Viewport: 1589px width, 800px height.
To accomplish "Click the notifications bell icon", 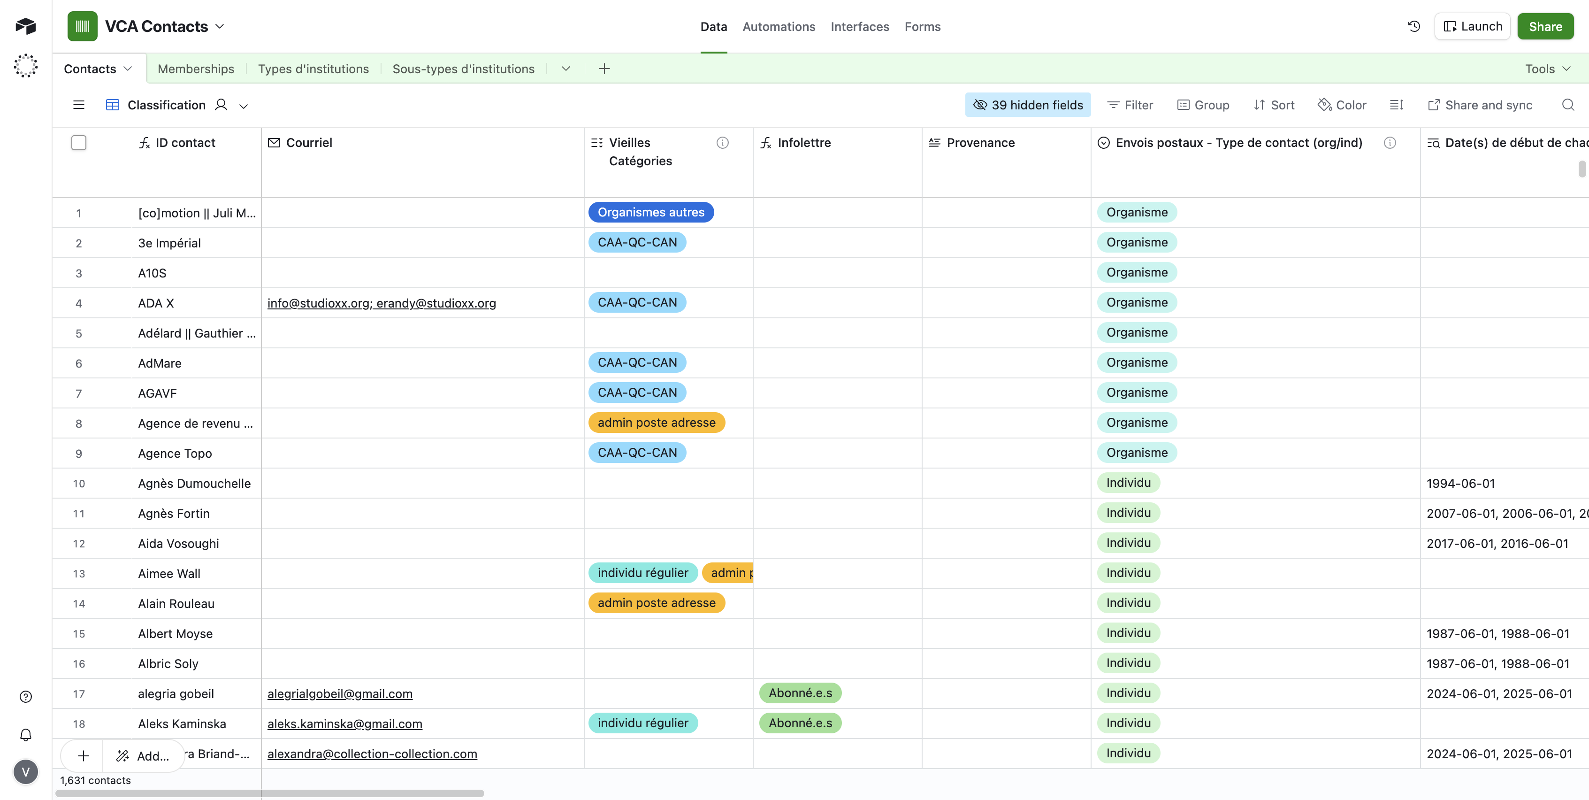I will 25,735.
